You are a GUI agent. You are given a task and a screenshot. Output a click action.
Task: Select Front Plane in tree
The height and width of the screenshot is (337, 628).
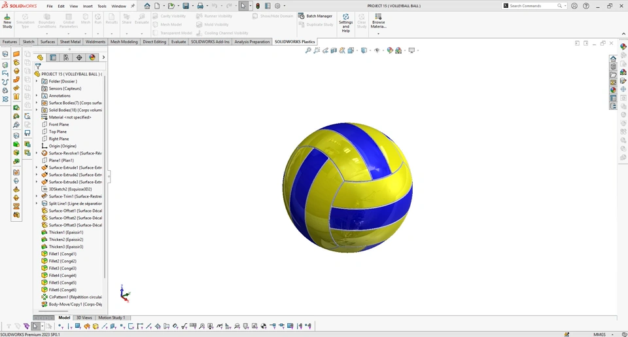(x=59, y=124)
